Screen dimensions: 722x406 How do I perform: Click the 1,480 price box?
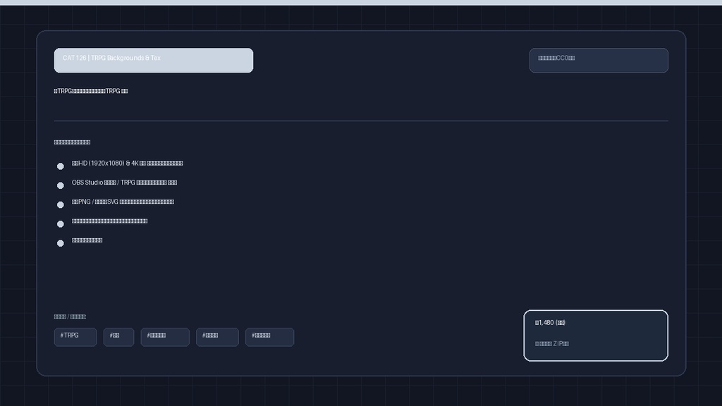click(595, 336)
